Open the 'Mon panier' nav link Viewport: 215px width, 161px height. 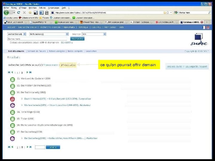110,27
